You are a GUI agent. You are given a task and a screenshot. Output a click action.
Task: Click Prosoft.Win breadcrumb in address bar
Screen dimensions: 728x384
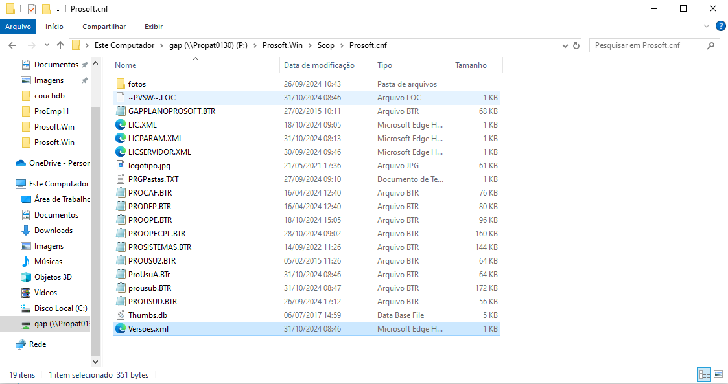click(x=282, y=45)
